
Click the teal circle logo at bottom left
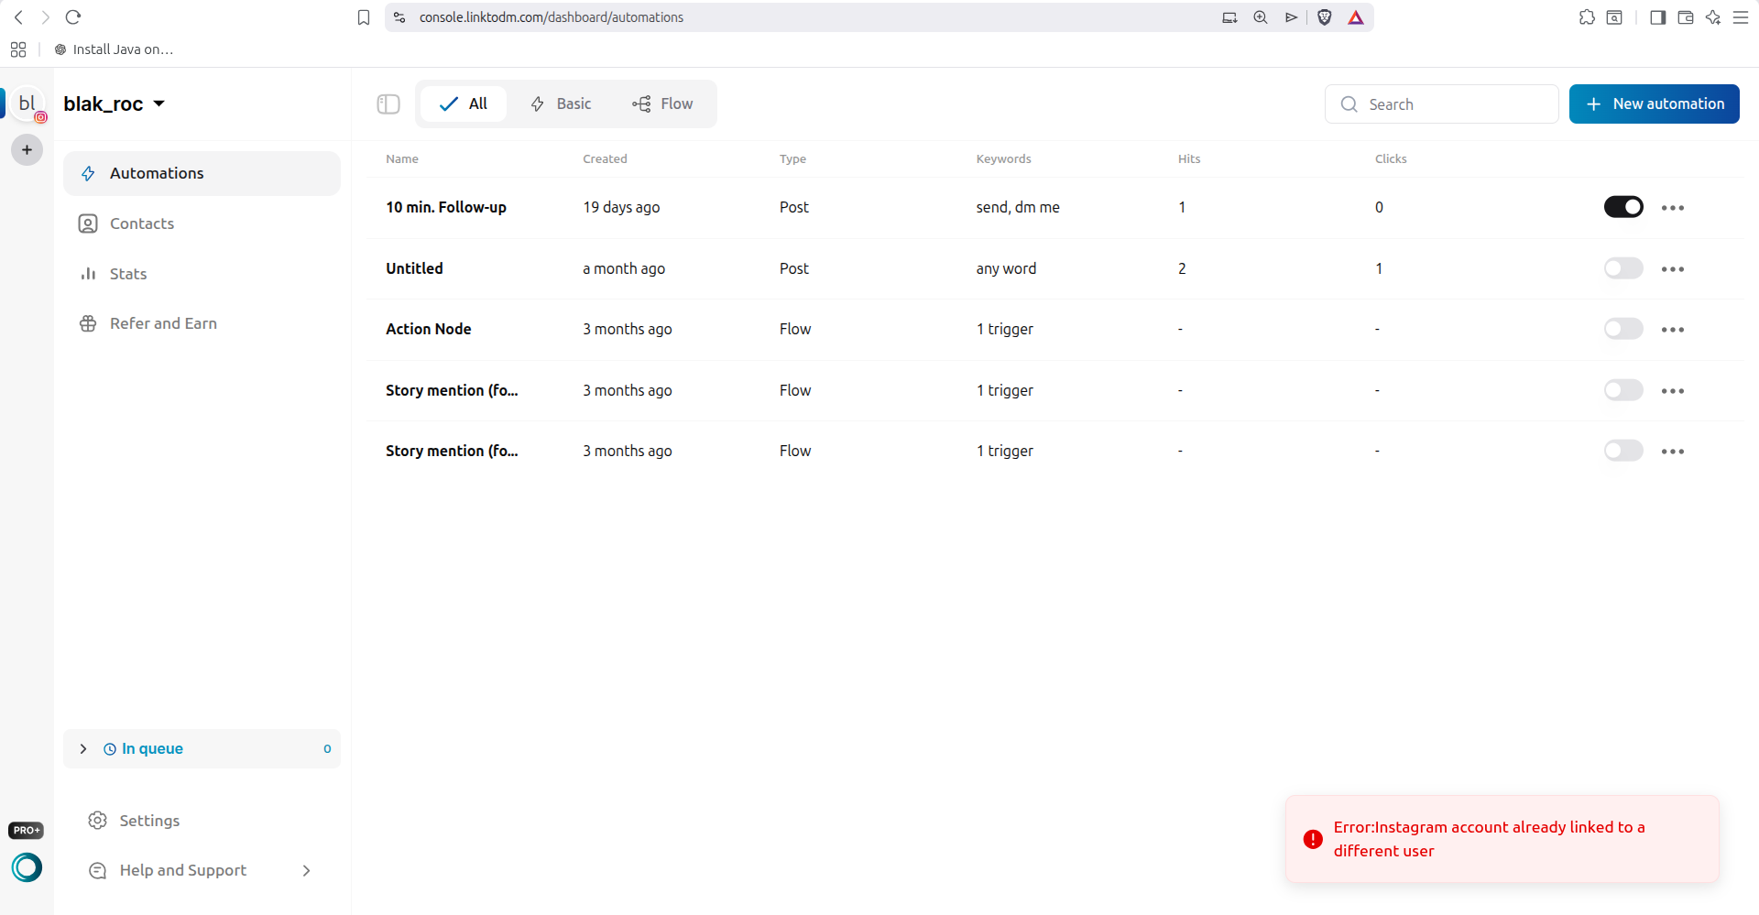27,866
